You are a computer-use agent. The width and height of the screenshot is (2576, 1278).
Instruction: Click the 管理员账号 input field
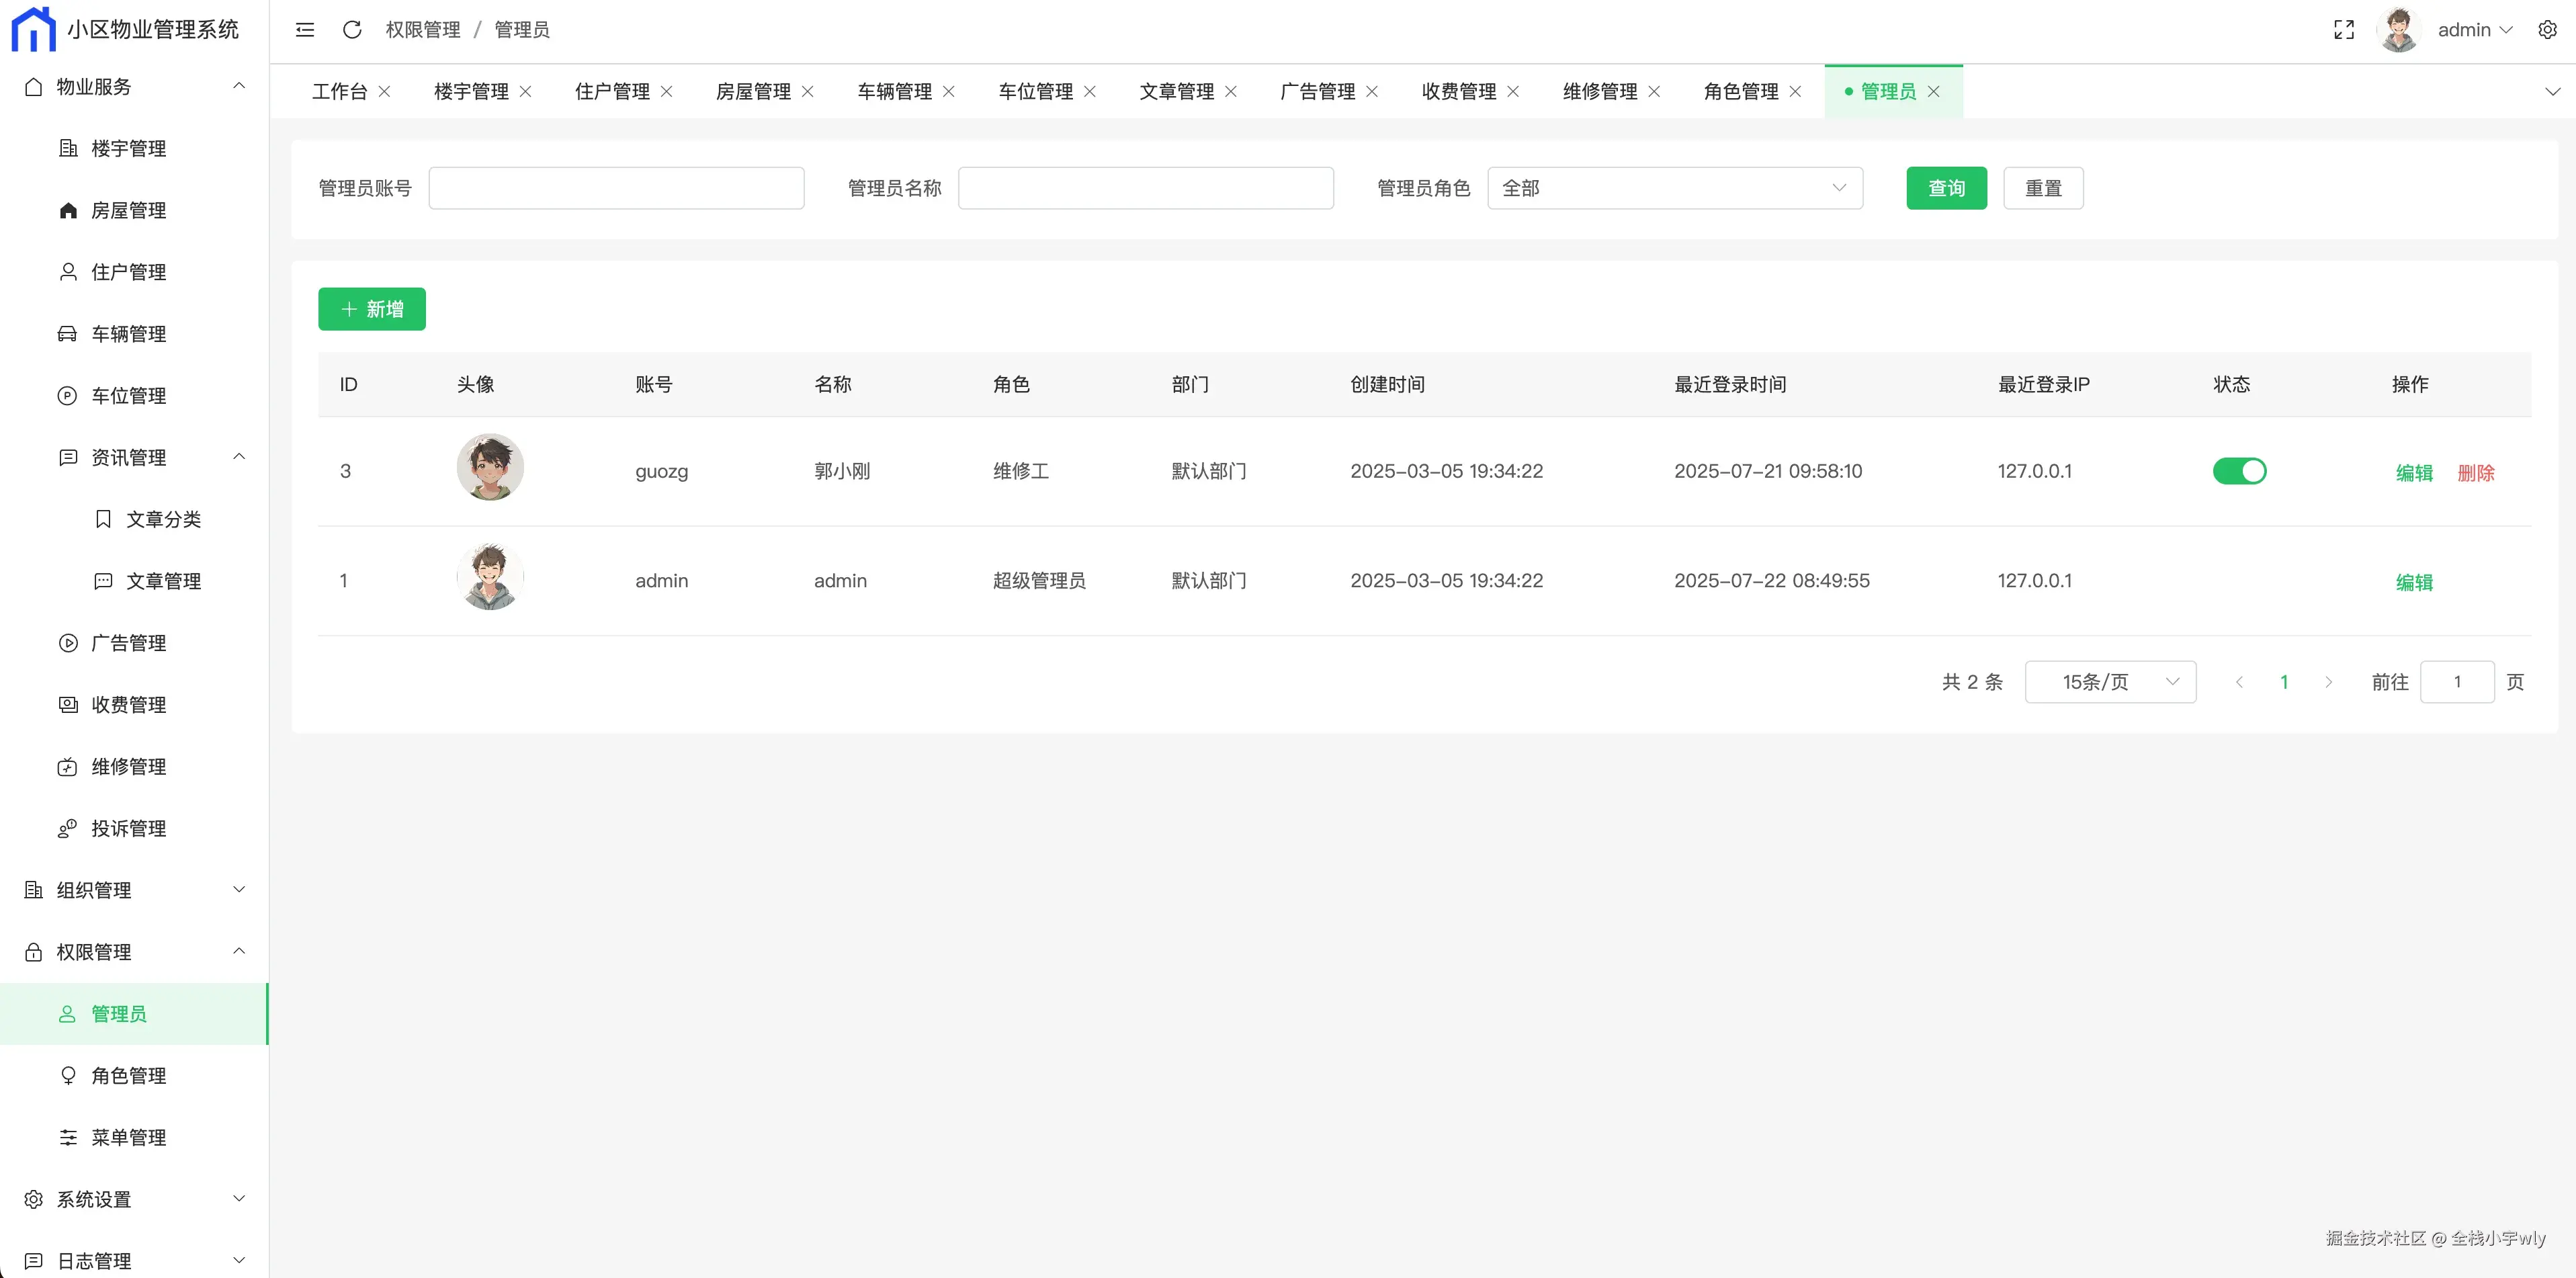(616, 188)
